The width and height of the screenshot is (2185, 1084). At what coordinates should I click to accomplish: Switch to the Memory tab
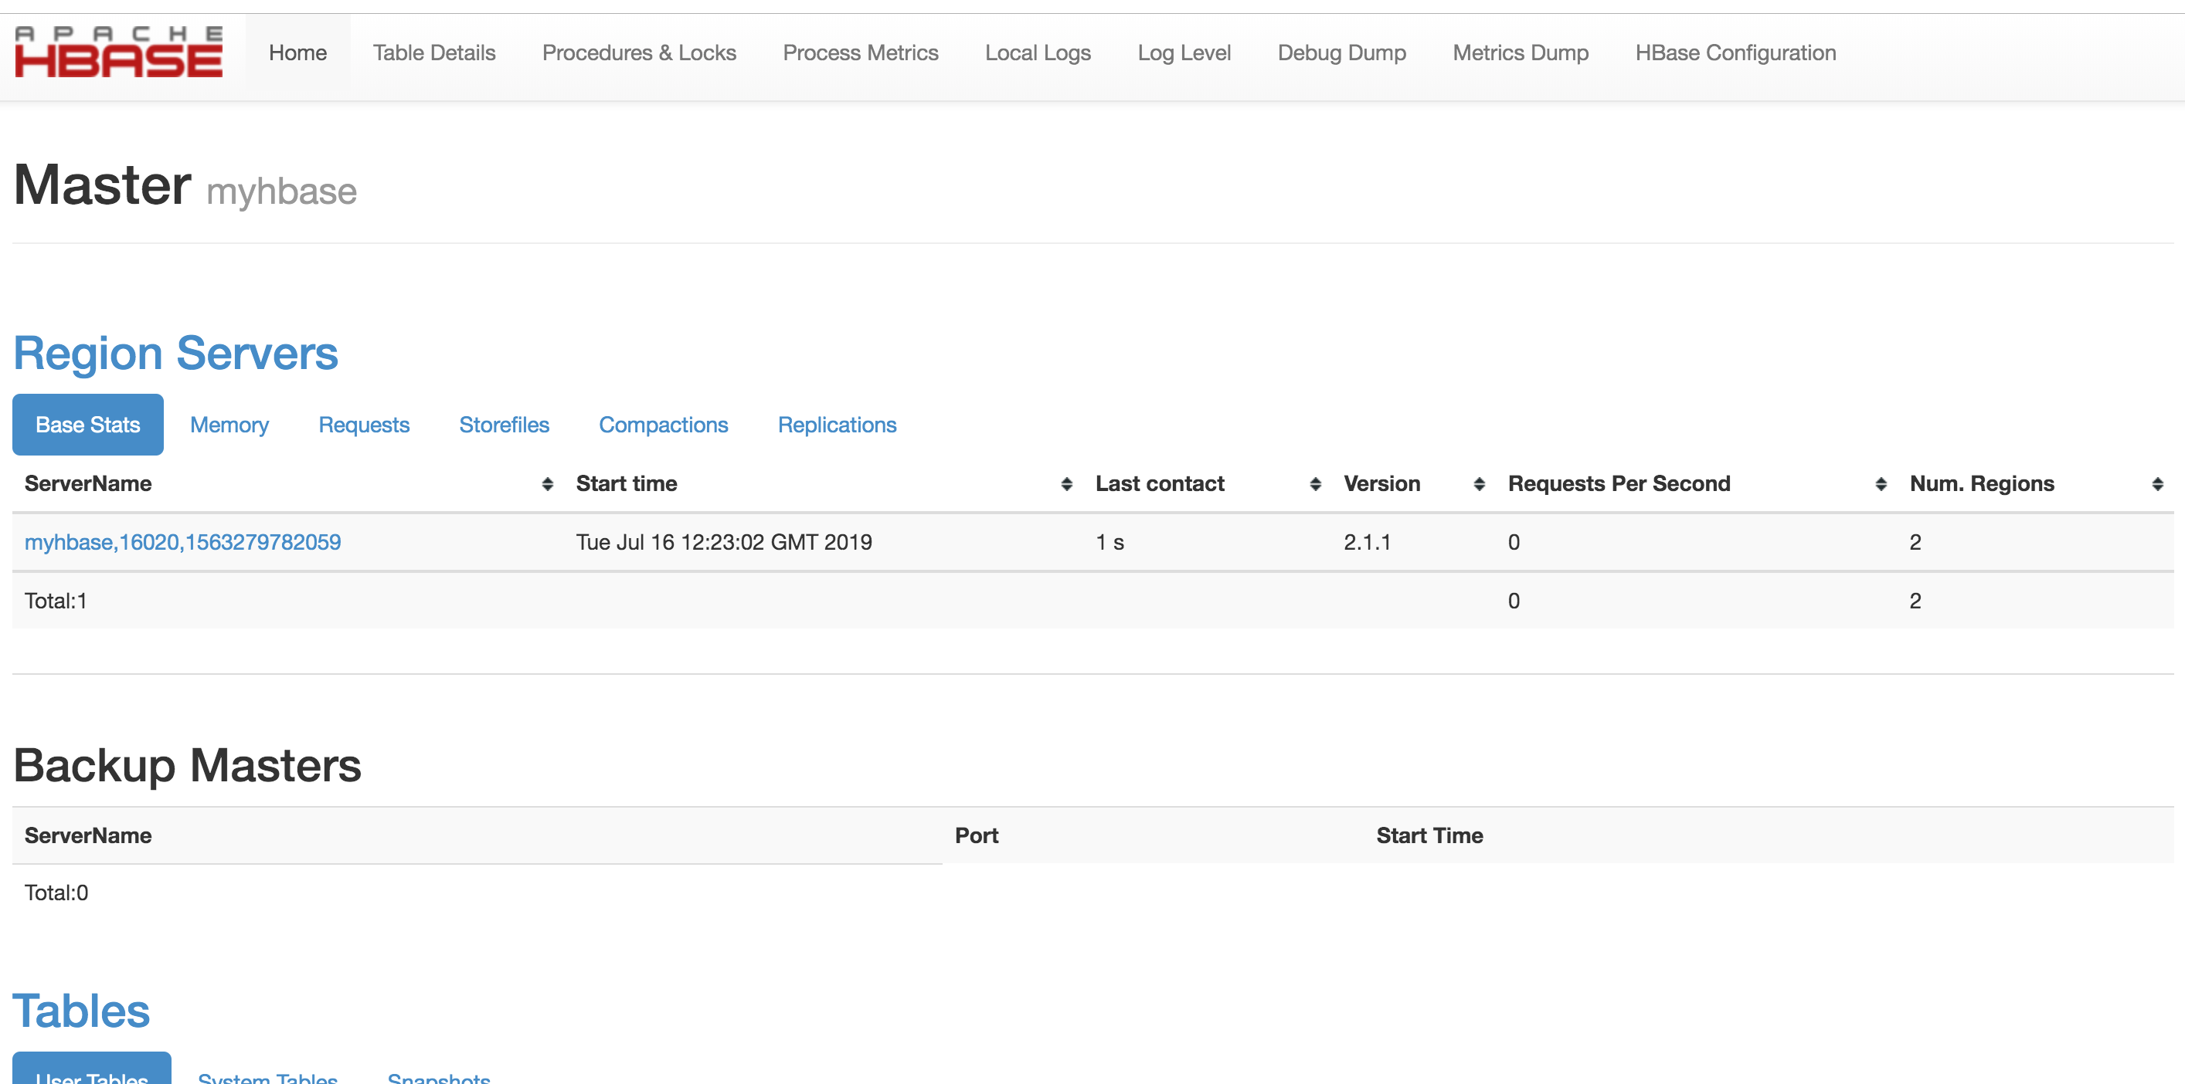point(229,425)
